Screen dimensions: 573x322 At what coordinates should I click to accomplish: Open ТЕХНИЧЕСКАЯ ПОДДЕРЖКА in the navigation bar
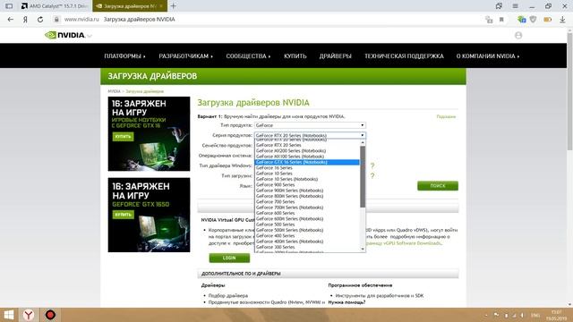[404, 55]
